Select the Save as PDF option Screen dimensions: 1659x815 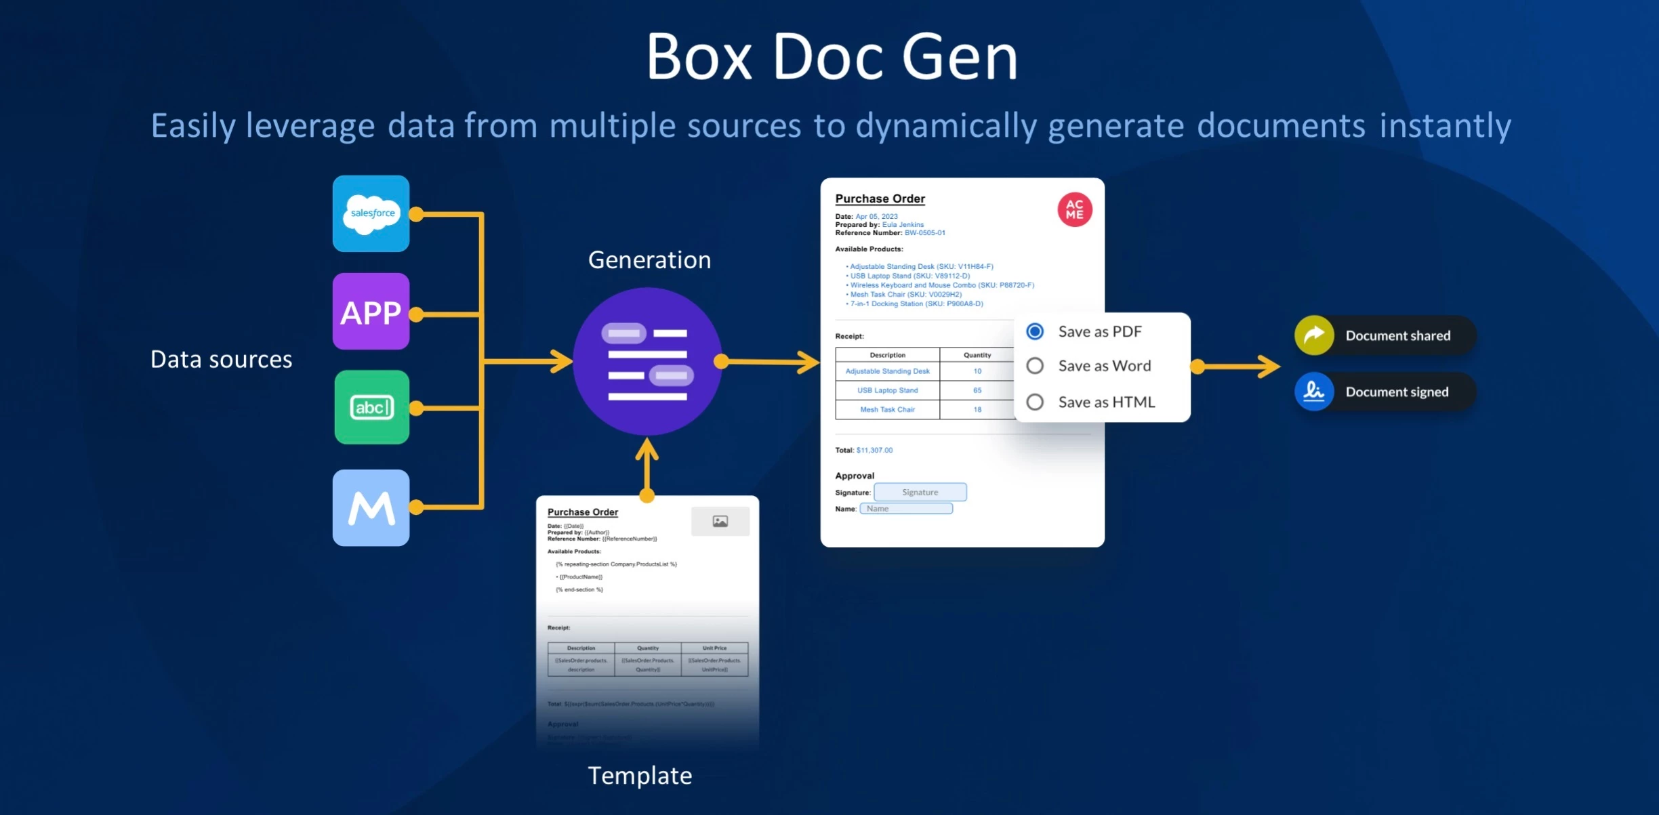click(1035, 331)
